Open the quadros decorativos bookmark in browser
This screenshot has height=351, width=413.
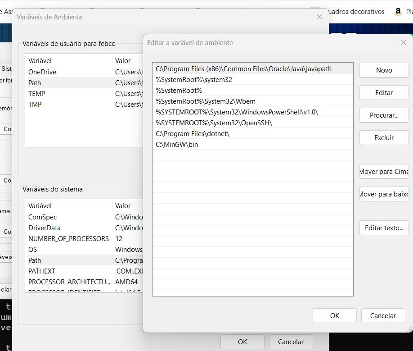(357, 12)
